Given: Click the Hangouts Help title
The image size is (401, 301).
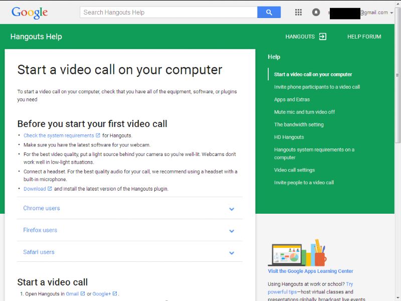Looking at the screenshot, I should (36, 37).
